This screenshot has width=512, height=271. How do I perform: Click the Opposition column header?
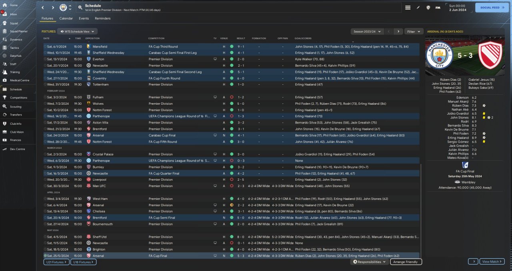(92, 38)
